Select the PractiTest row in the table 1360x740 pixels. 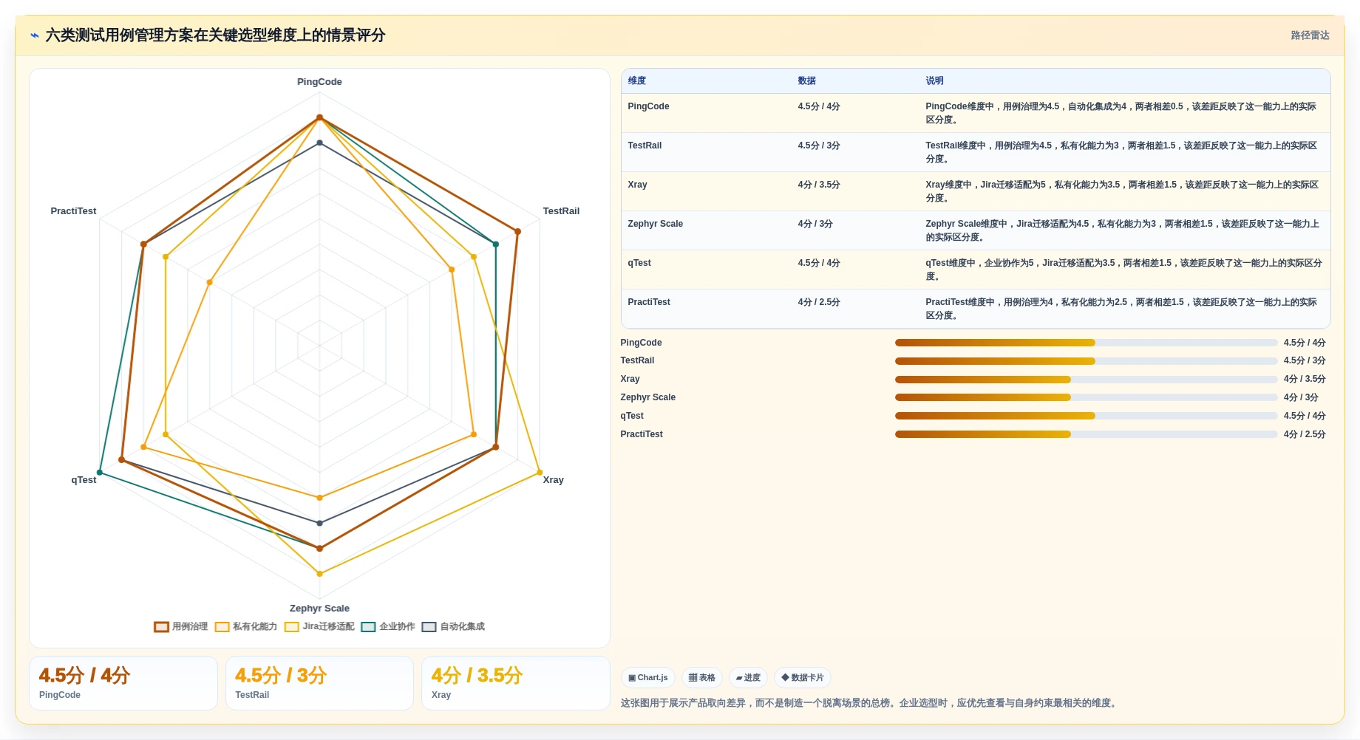976,309
